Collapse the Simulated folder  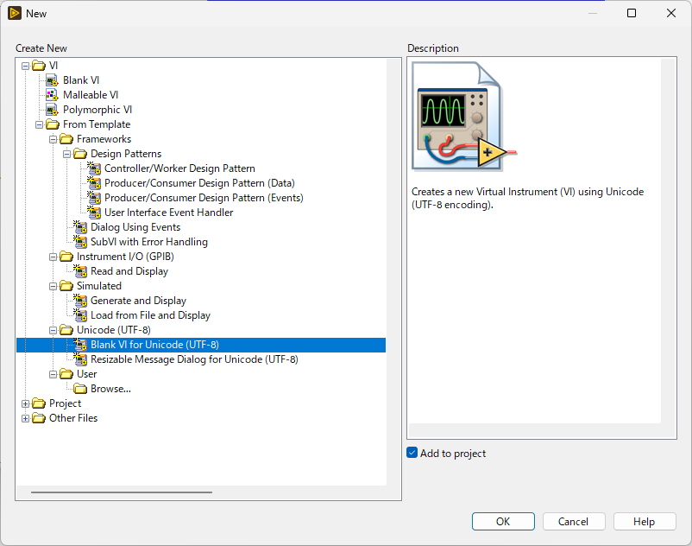click(x=53, y=286)
